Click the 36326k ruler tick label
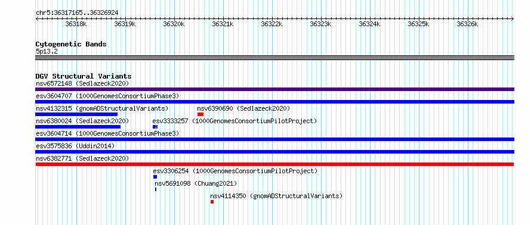This screenshot has width=531, height=225. click(468, 24)
